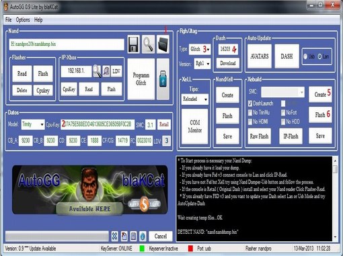This screenshot has height=256, width=343.
Task: Click the AutoGG blaKCat banner image
Action: (x=89, y=190)
